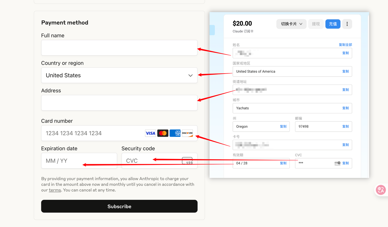
Task: Click the CVC card hint icon
Action: tap(187, 161)
